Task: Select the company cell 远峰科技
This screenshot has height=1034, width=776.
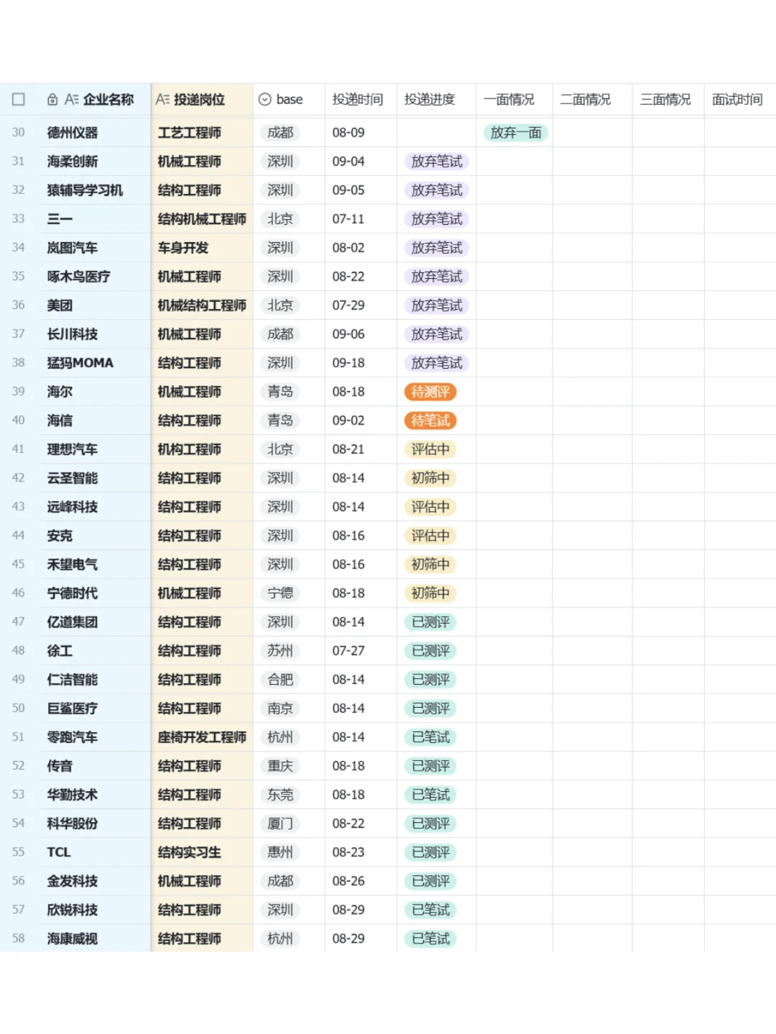Action: (x=95, y=507)
